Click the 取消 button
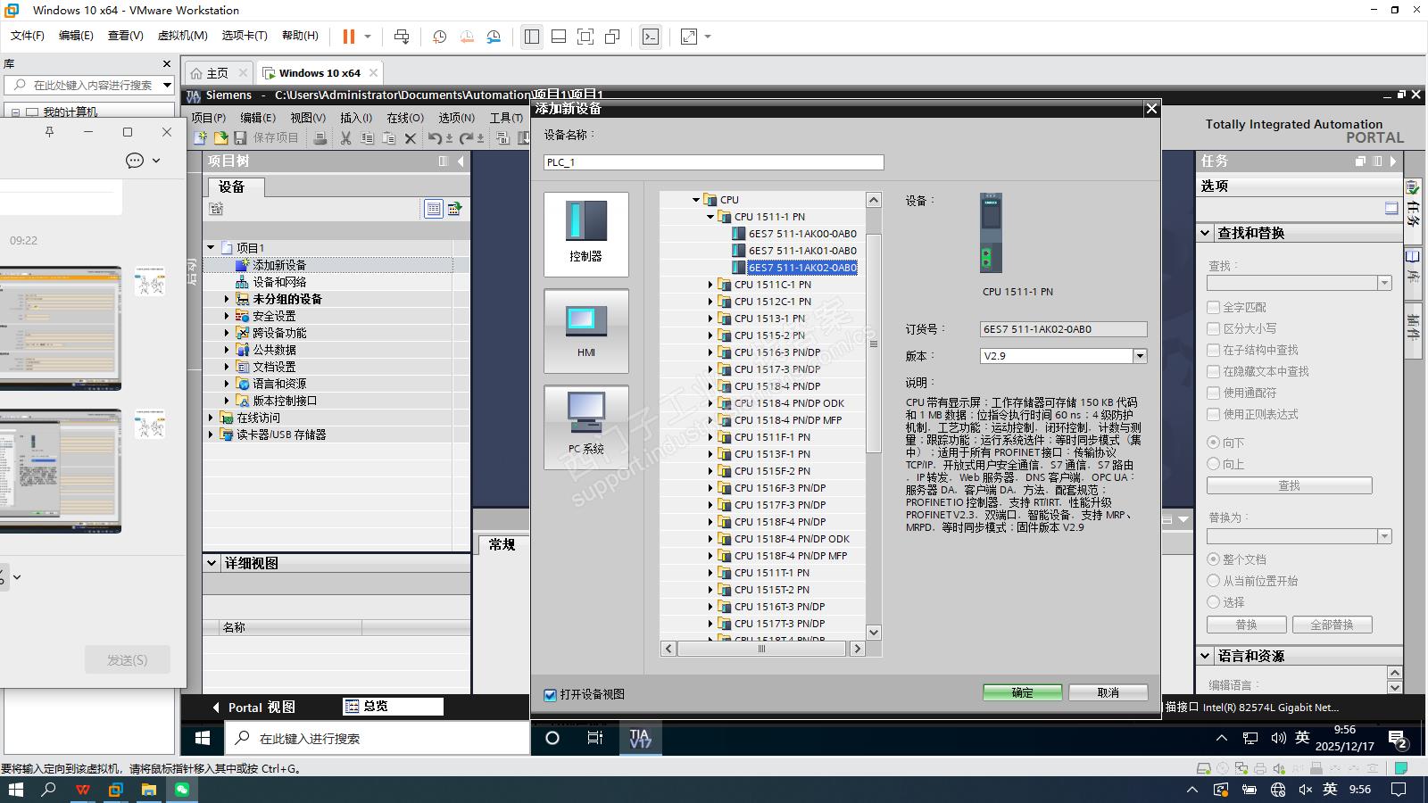 coord(1108,693)
